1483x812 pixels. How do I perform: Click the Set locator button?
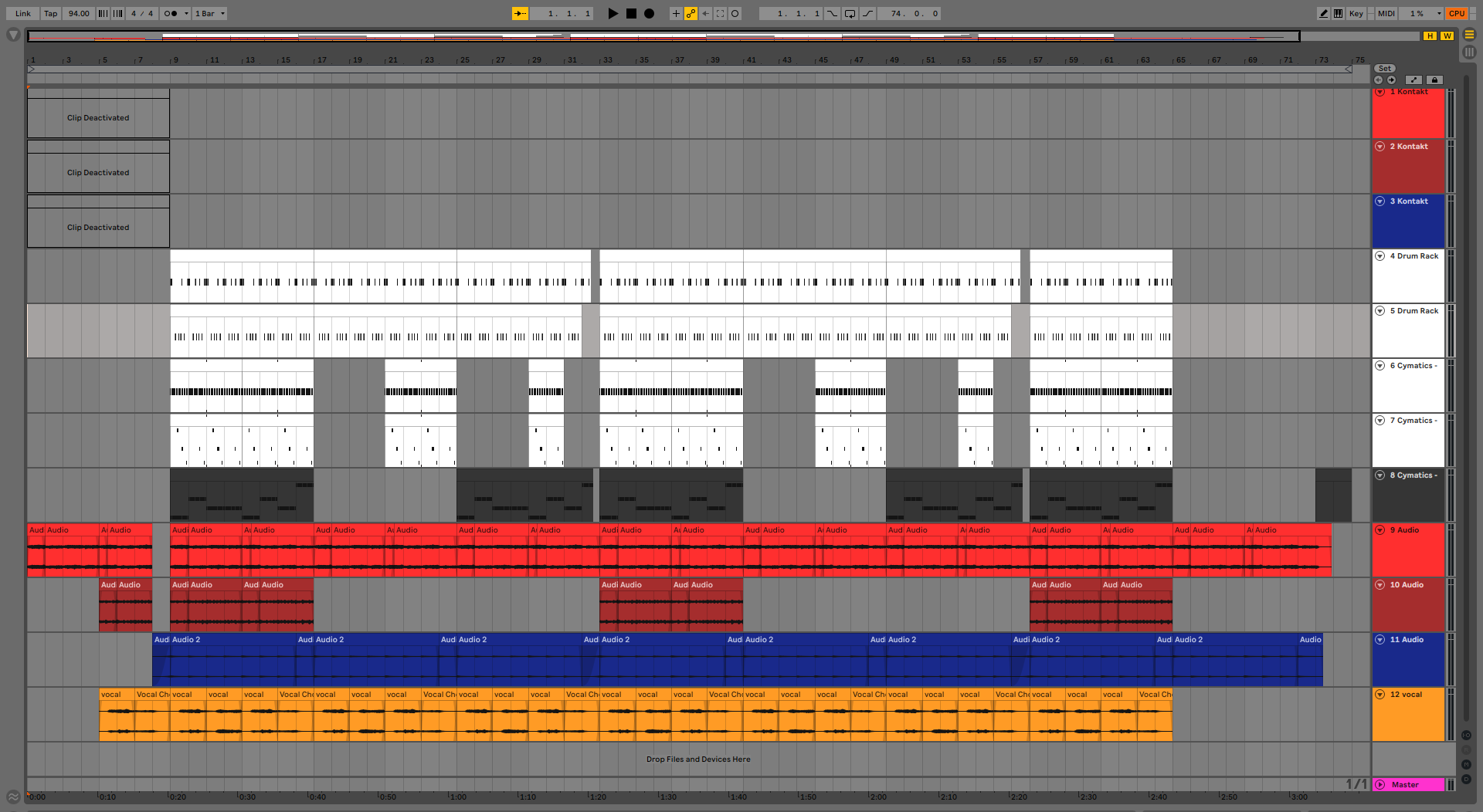point(1385,69)
